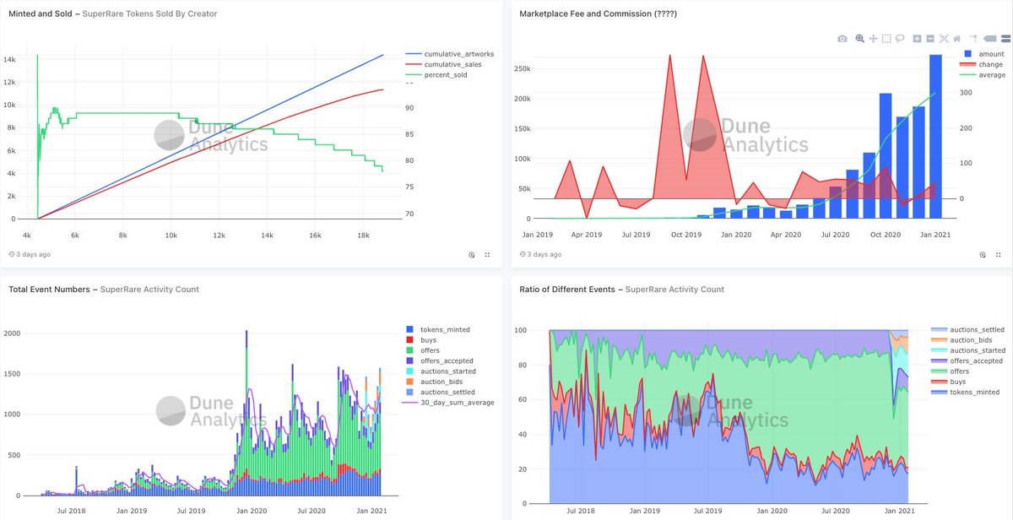This screenshot has width=1013, height=520.
Task: Toggle tokens_minted in Total Event Numbers legend
Action: [x=438, y=329]
